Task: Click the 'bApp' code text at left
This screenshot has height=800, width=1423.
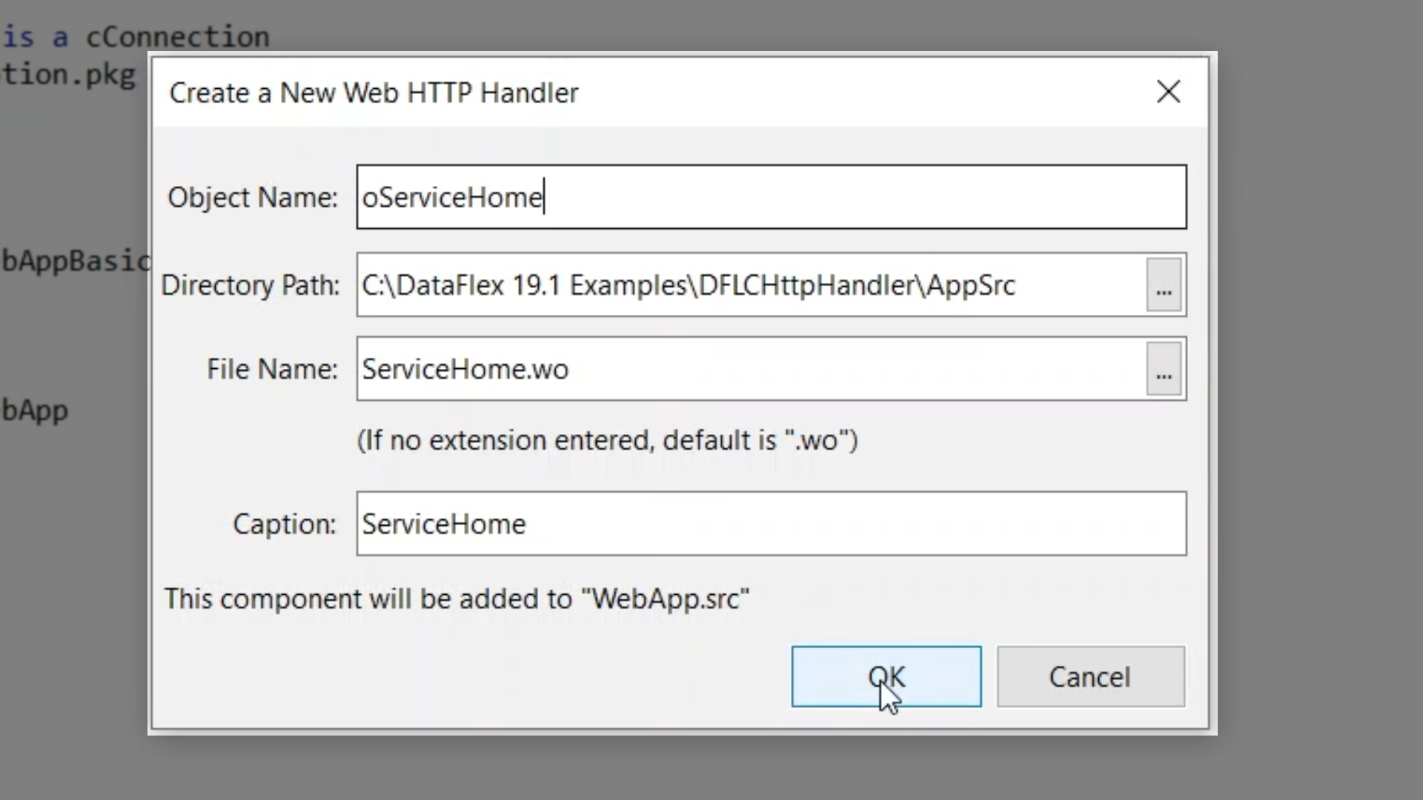Action: point(35,411)
